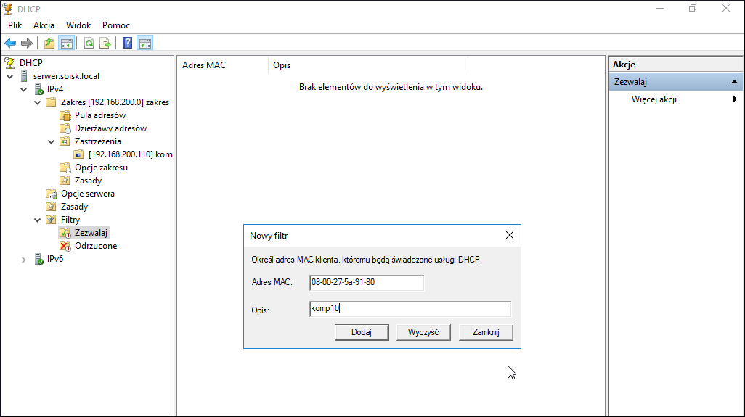This screenshot has height=417, width=745.
Task: Close the Nowy filtr dialog
Action: coord(510,235)
